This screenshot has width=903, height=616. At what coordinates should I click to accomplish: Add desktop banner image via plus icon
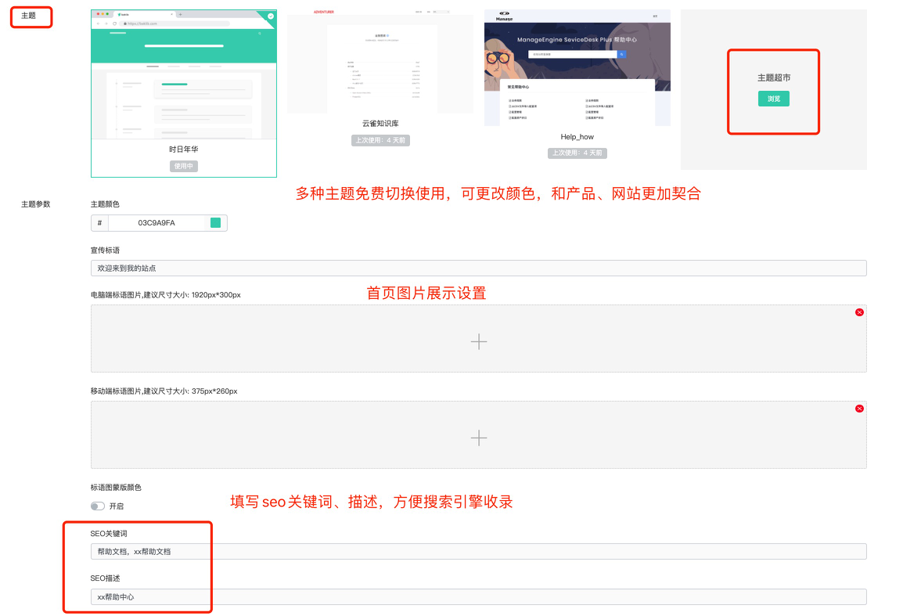[x=479, y=341]
